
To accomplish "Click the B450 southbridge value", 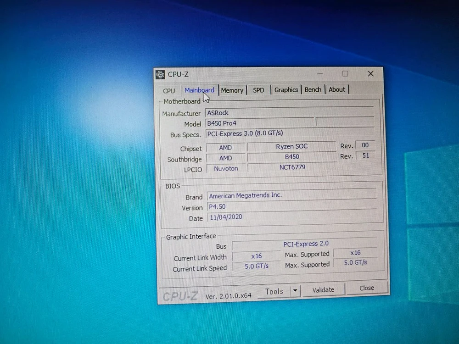I will click(x=292, y=157).
